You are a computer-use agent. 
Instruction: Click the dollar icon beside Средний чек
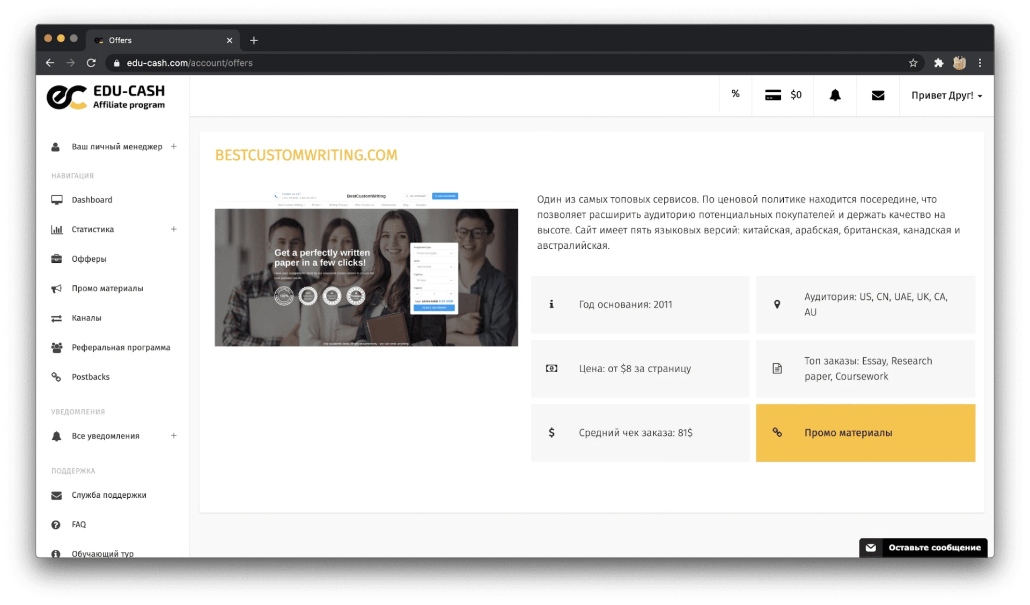click(x=551, y=433)
